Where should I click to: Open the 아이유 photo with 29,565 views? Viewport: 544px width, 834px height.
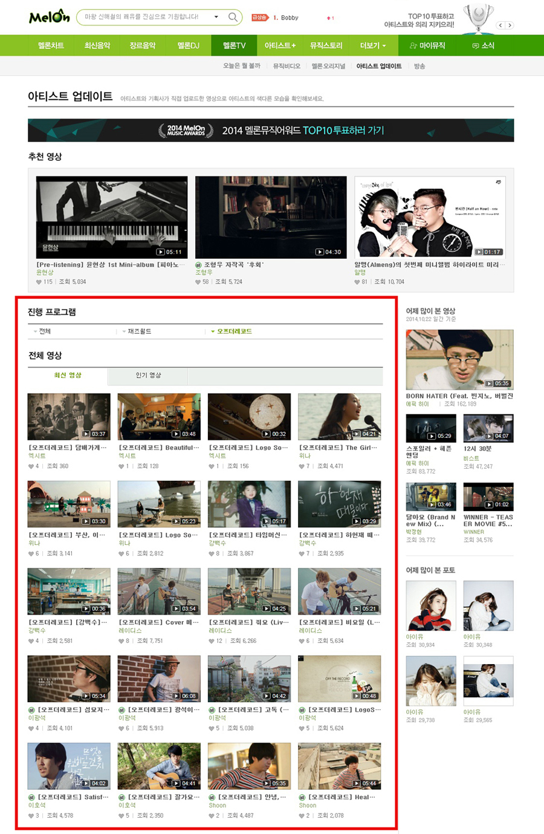488,681
